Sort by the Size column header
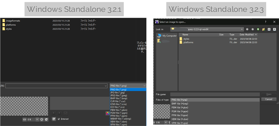The height and width of the screenshot is (126, 279). 224,35
